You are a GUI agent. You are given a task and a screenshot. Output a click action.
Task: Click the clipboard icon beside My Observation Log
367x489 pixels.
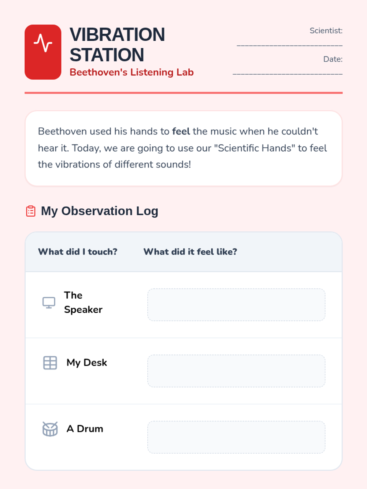pyautogui.click(x=31, y=211)
